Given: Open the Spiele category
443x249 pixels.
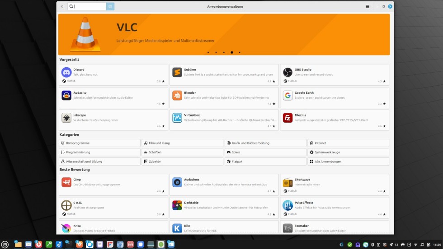Looking at the screenshot, I should click(x=265, y=152).
